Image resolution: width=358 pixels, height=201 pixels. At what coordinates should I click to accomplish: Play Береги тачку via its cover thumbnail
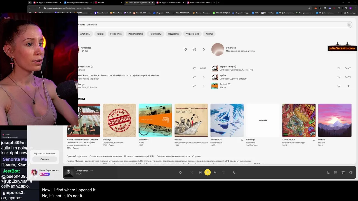tap(215, 68)
